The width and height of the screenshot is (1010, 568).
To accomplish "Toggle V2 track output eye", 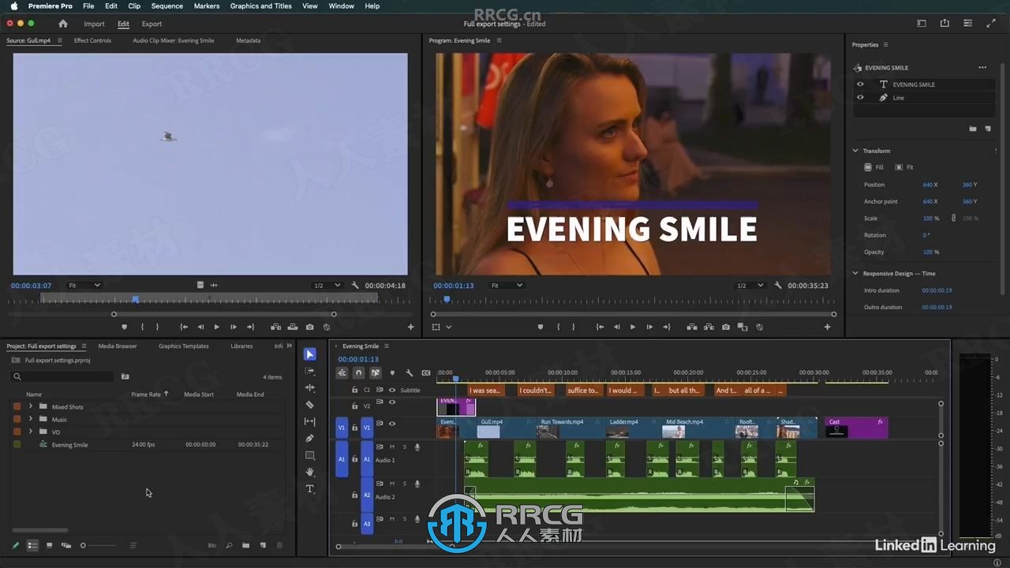I will pos(392,403).
